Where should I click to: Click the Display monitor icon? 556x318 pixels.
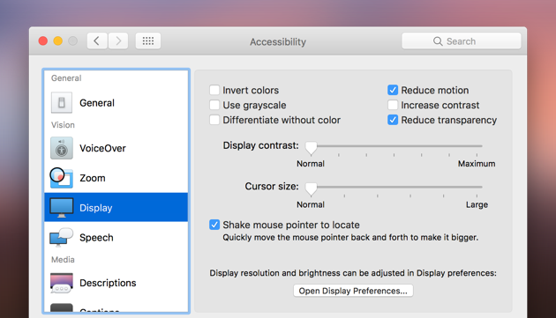62,208
